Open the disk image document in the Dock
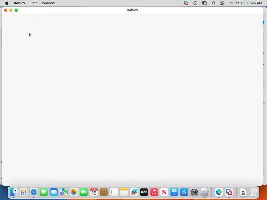Image resolution: width=267 pixels, height=200 pixels. tap(244, 192)
